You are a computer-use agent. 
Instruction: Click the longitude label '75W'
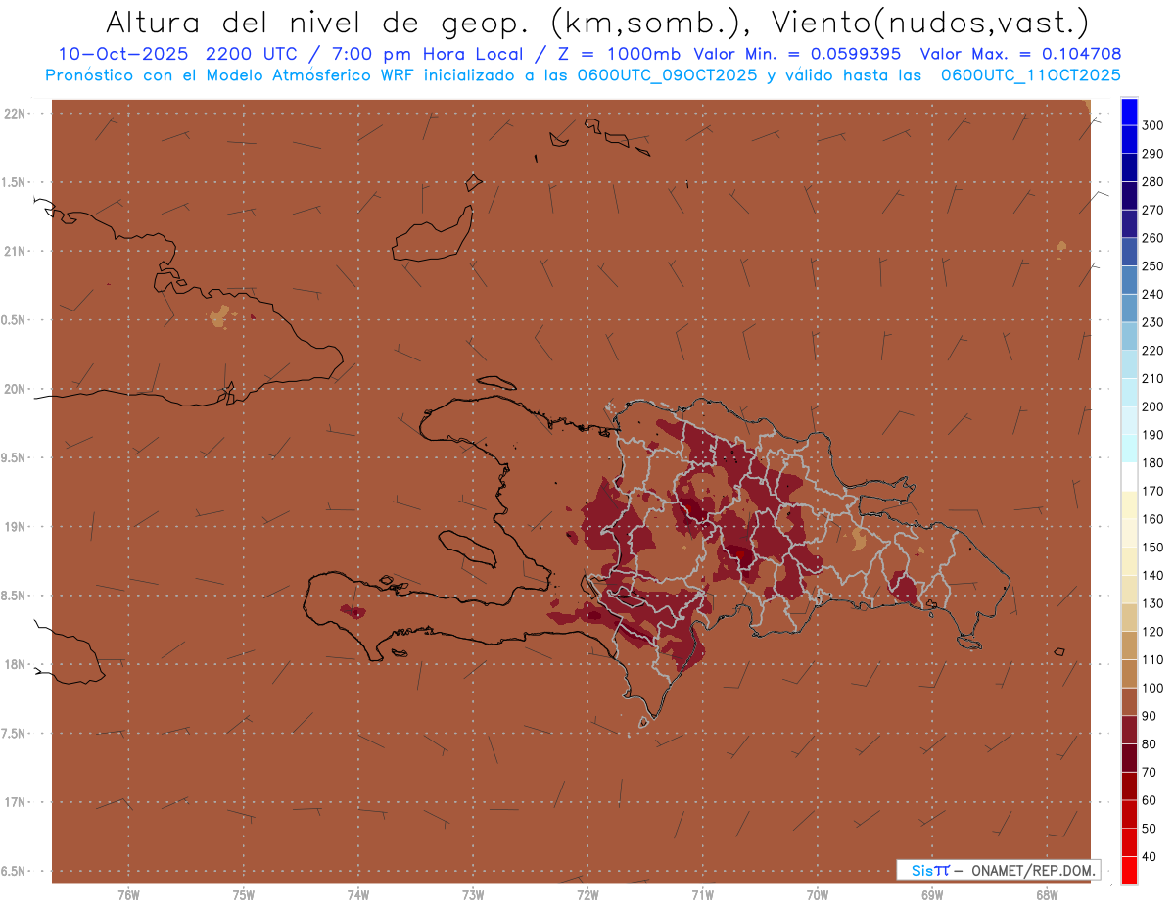(x=244, y=895)
